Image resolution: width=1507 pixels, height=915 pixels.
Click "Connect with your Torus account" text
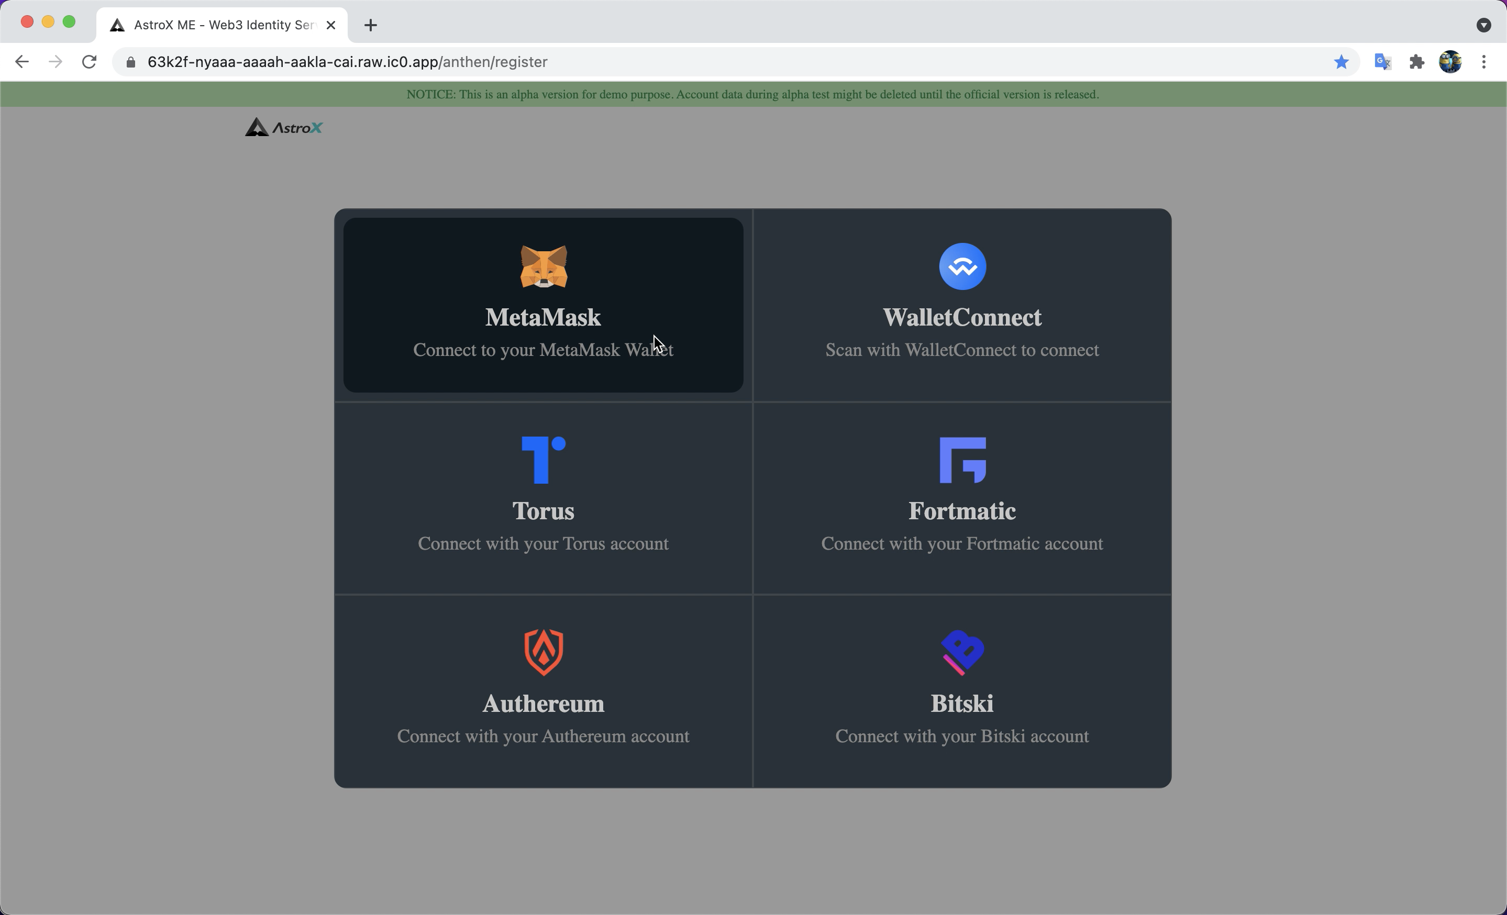click(543, 543)
